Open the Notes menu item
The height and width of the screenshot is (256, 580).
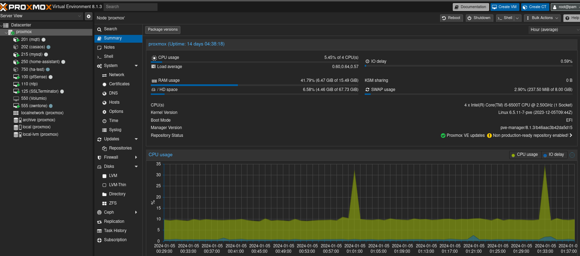109,47
